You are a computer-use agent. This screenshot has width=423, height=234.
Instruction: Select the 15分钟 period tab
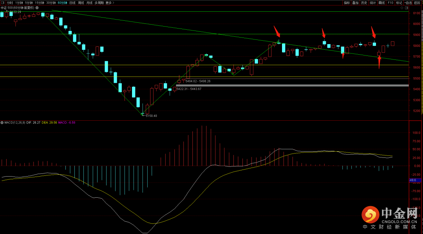(x=40, y=3)
